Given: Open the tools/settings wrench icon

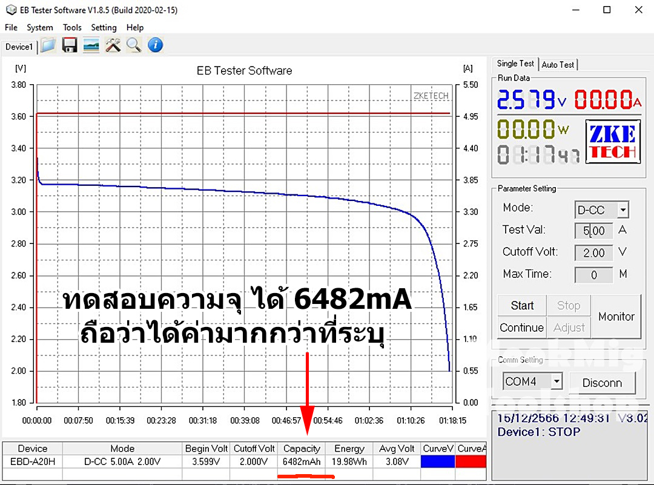Looking at the screenshot, I should (x=113, y=45).
